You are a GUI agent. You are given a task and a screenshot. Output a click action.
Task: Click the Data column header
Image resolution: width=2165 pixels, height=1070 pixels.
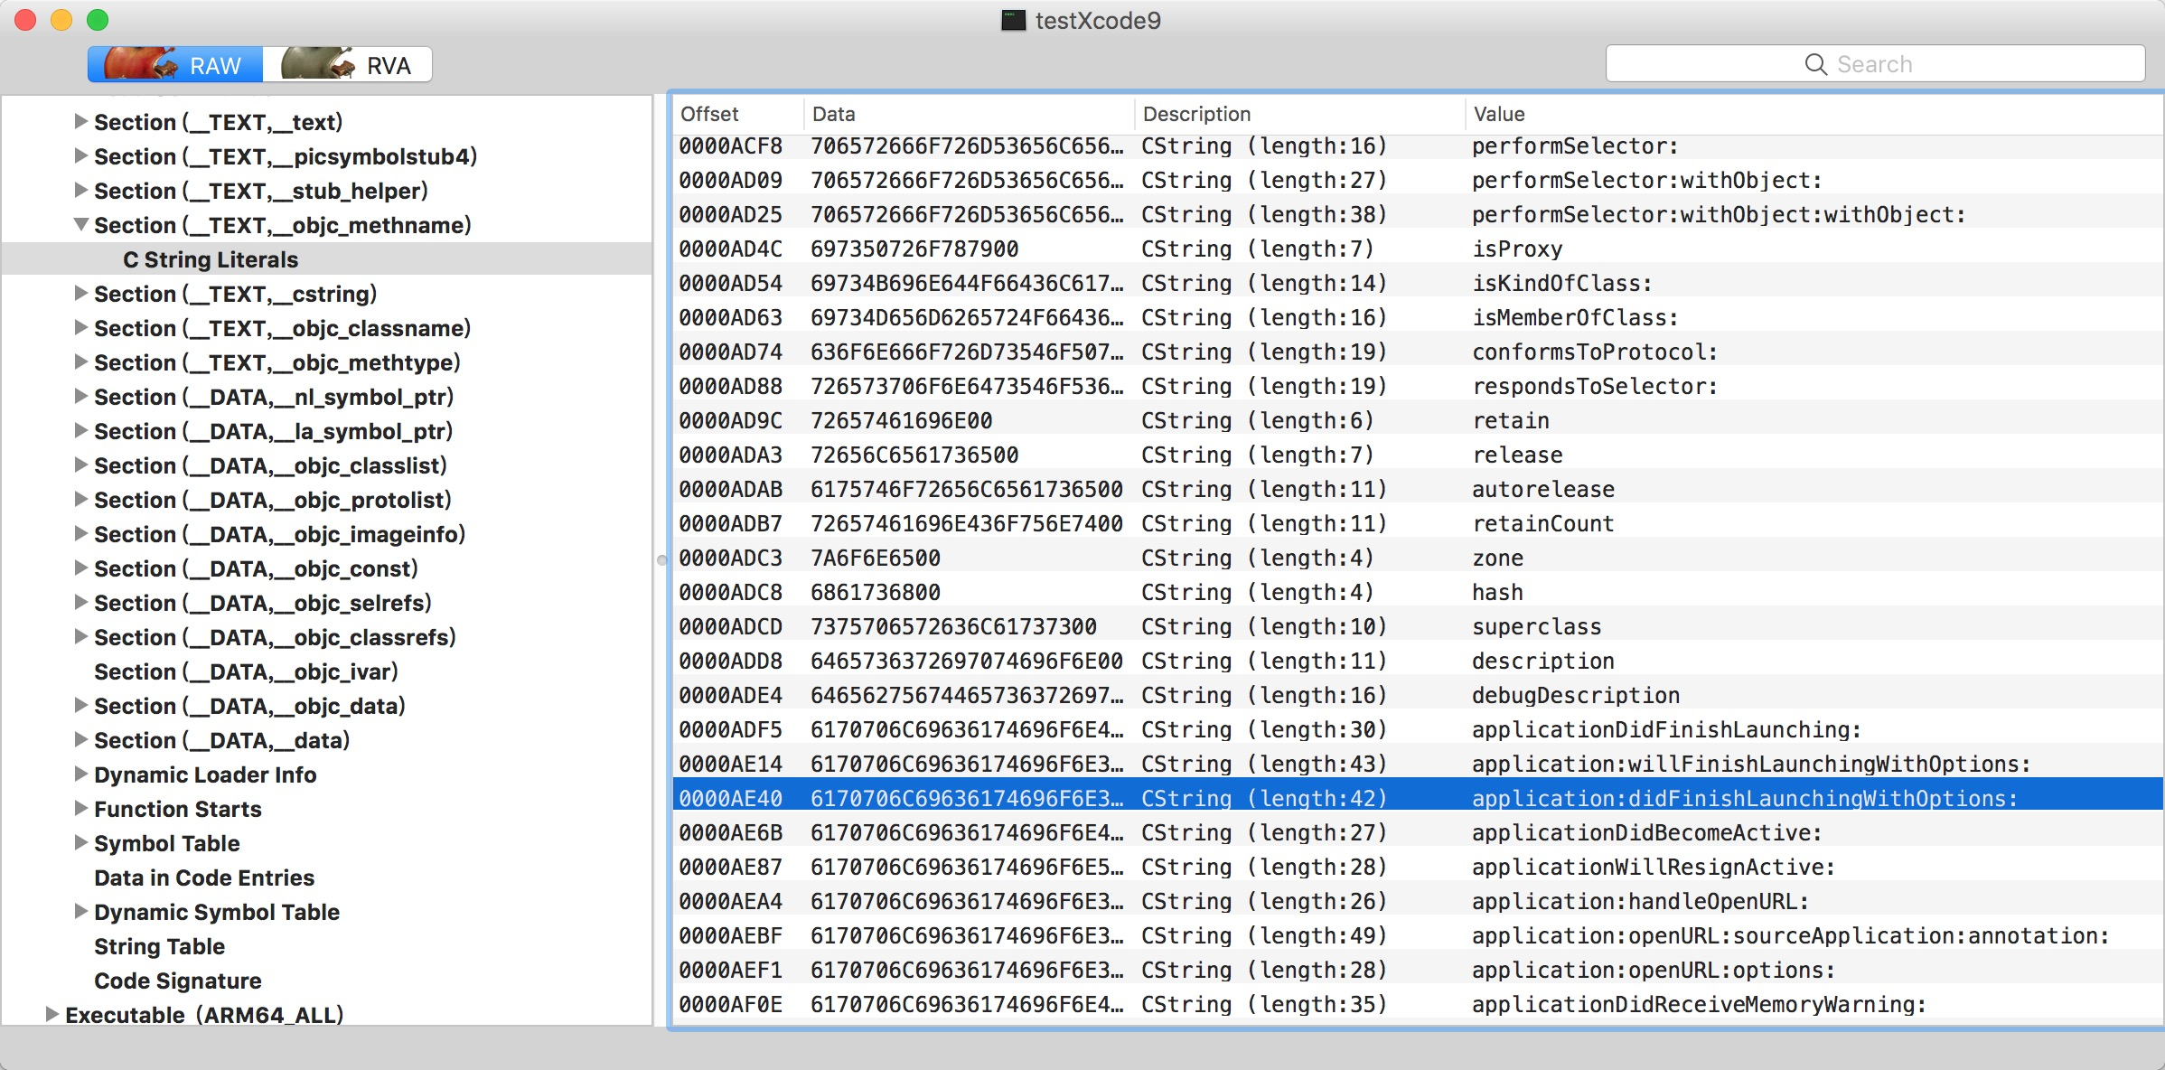(x=970, y=114)
